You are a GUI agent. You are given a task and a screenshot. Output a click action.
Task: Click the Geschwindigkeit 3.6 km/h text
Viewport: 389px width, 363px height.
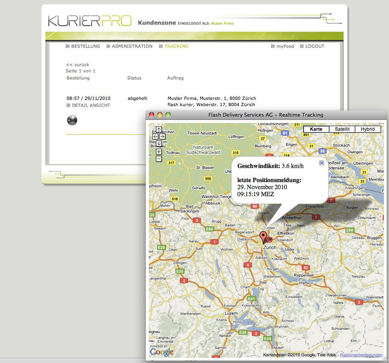[x=270, y=166]
